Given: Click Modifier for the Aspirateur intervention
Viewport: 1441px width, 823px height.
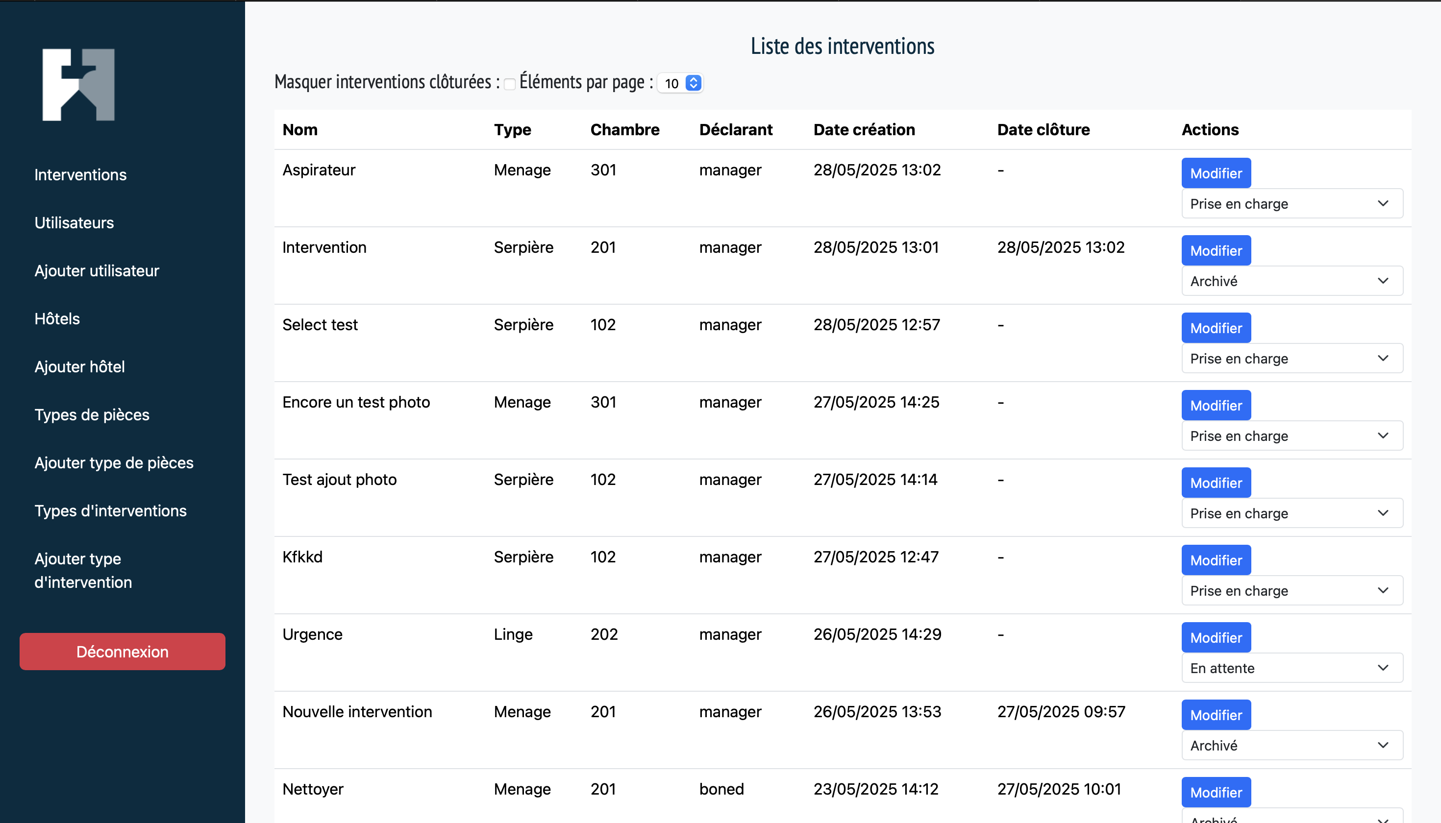Looking at the screenshot, I should pos(1216,173).
